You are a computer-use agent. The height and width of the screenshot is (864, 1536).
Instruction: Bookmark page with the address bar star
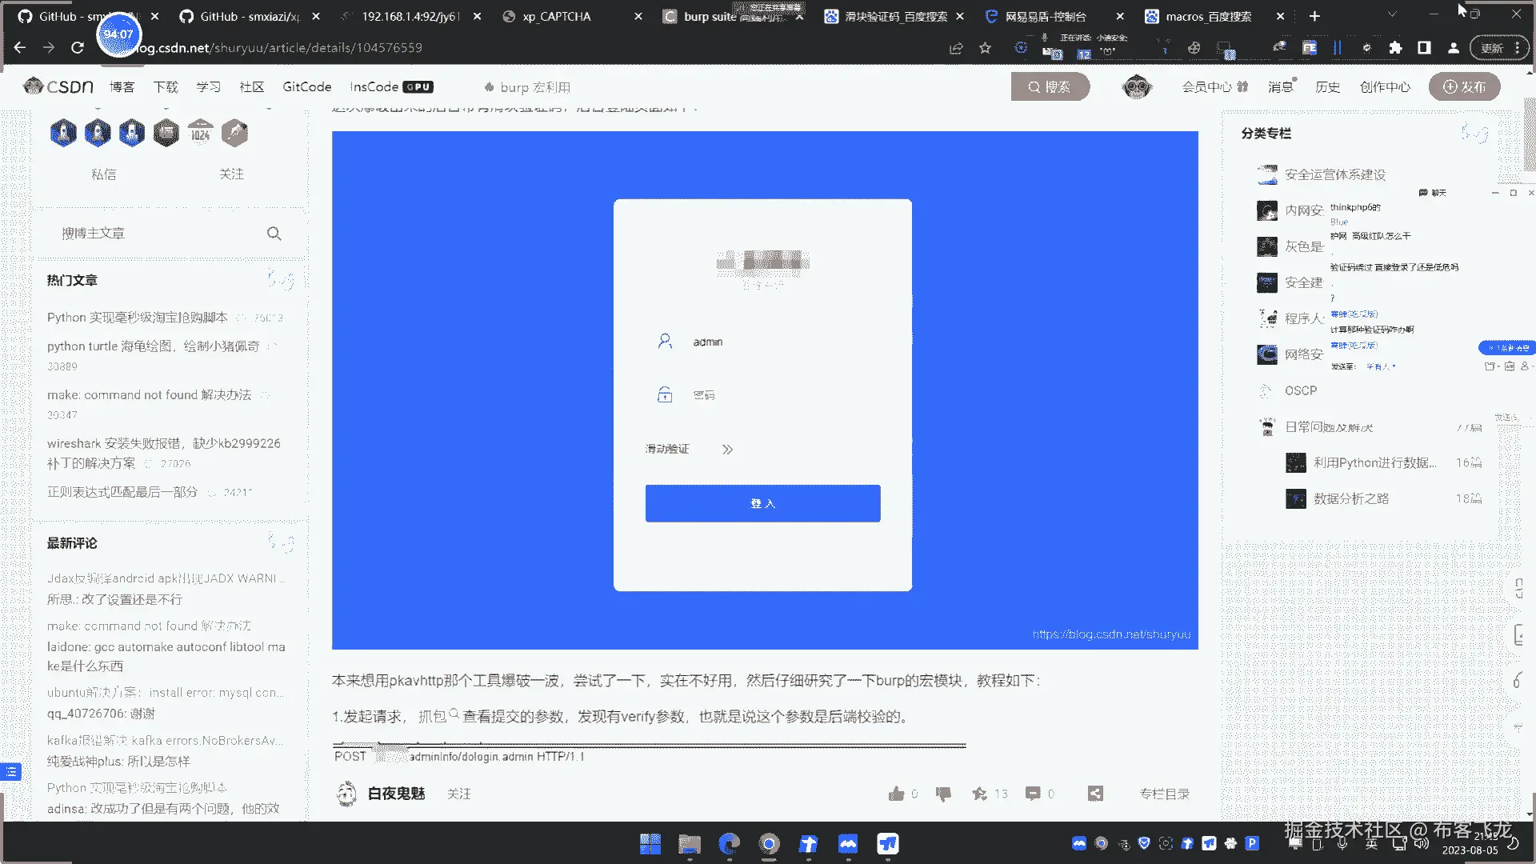tap(985, 48)
